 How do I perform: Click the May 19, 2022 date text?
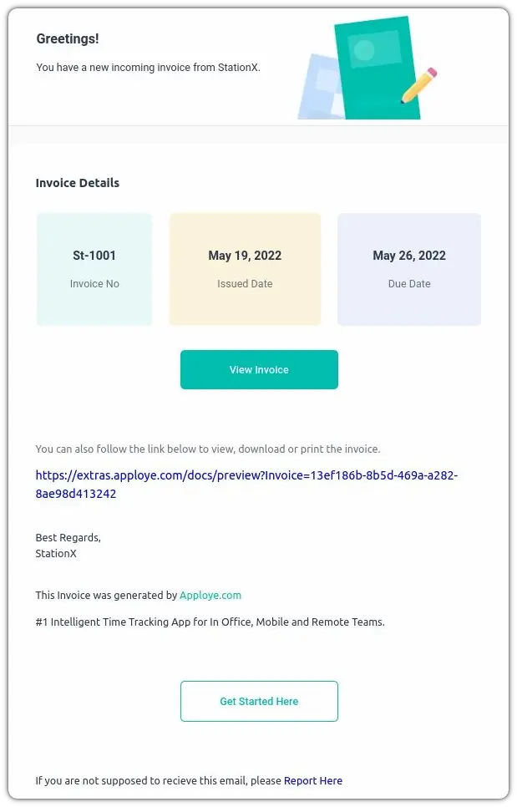(245, 256)
